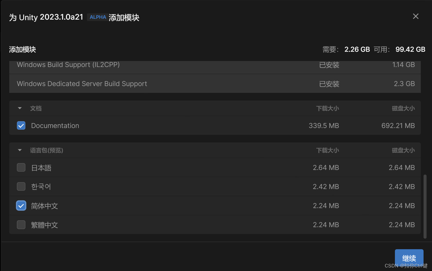Click 添加模块 heading above module list
Screen dimensions: 432x271
(23, 49)
